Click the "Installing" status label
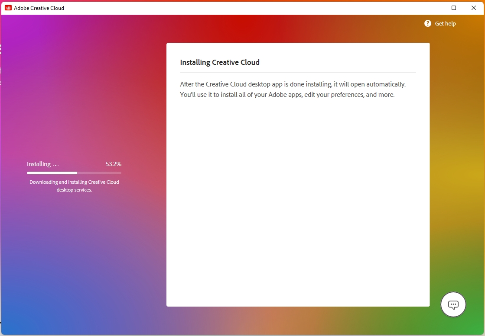Screen dimensions: 485x336 tap(39, 164)
